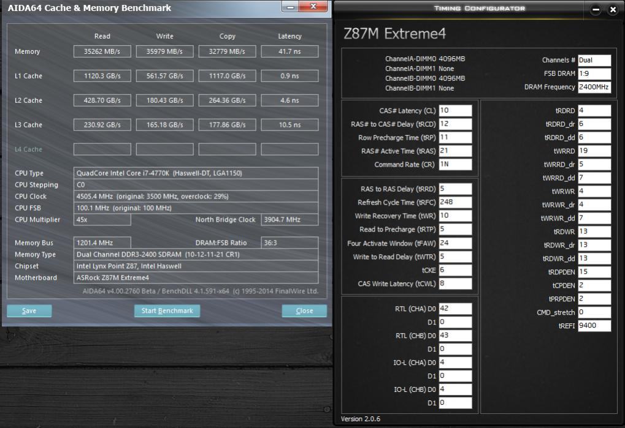The image size is (625, 428).
Task: Click the CAS Write Latency (tCWL) value 8
Action: click(x=455, y=283)
